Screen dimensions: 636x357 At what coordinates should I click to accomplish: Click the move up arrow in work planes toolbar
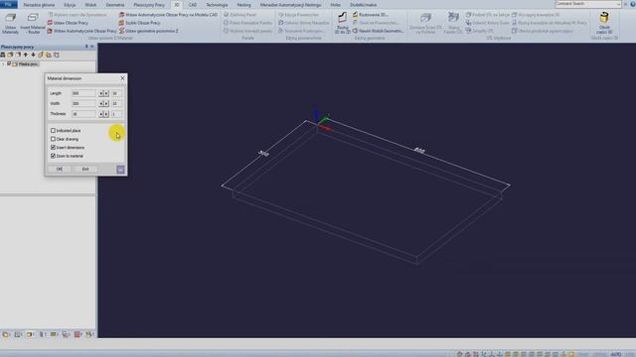tap(26, 55)
